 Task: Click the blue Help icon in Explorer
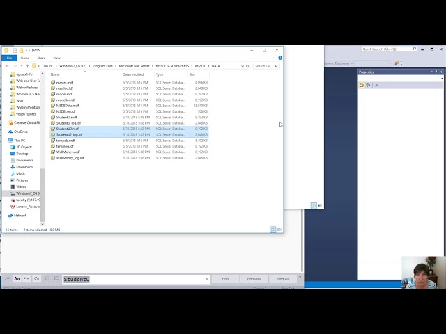tap(280, 58)
